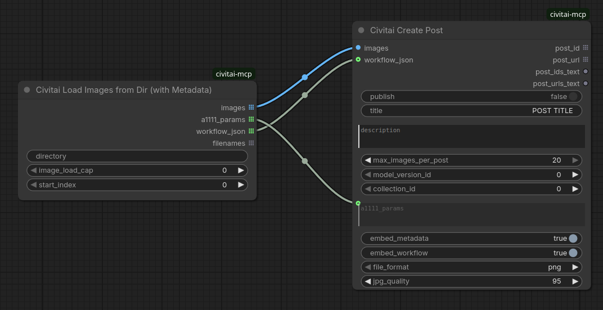Click the title field showing POST TITLE

(471, 111)
